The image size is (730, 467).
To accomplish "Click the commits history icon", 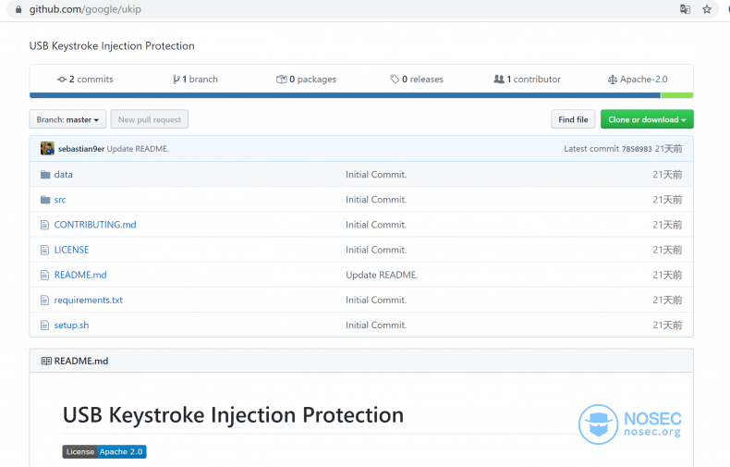I will pos(62,80).
